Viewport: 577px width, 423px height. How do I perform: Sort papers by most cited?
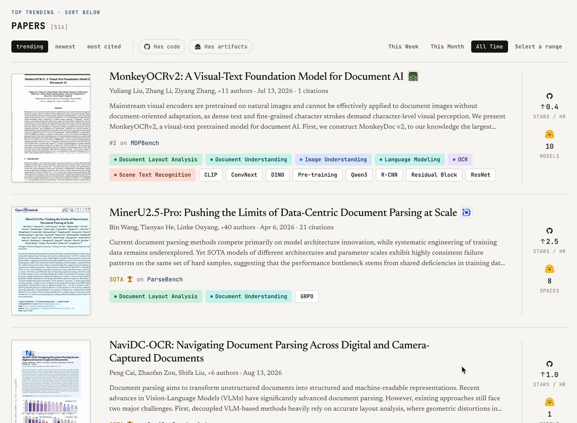[104, 47]
